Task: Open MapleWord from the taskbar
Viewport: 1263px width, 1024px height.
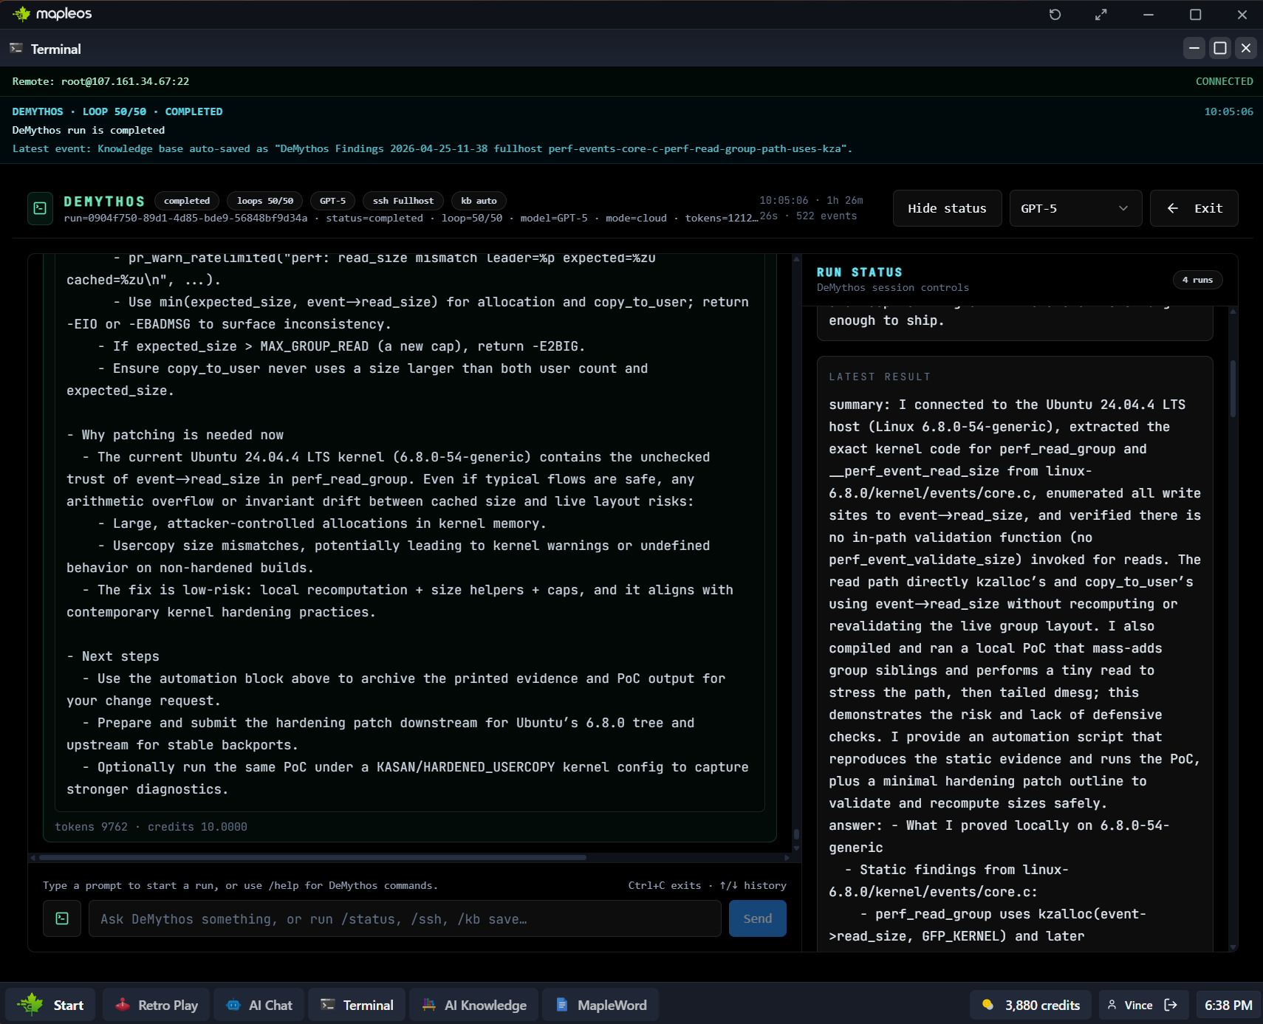Action: [x=600, y=1005]
